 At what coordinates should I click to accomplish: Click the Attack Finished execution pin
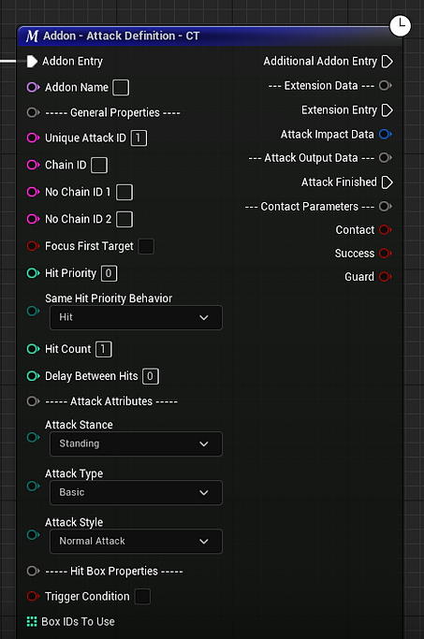point(387,182)
